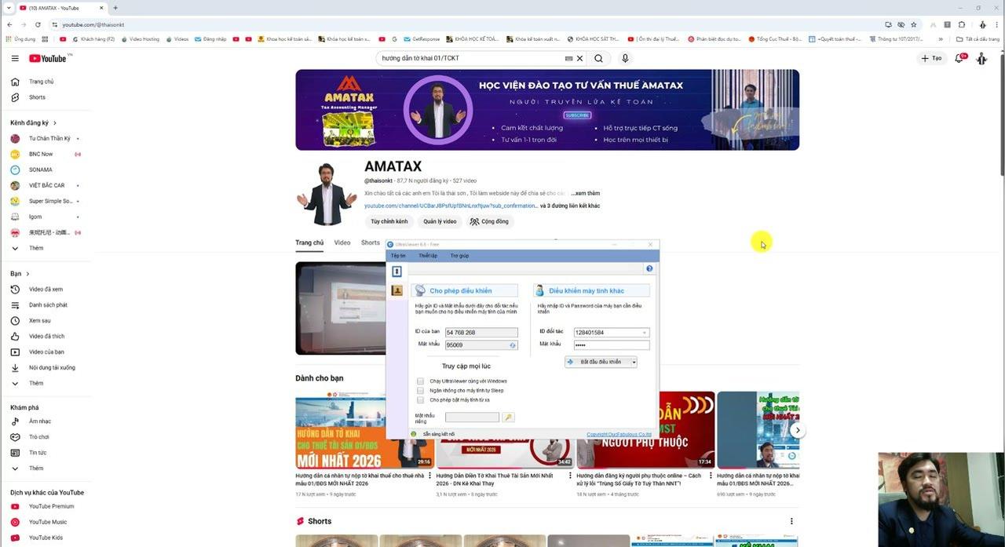Open UltraViewer contacts book sidebar icon
The image size is (1005, 547).
pyautogui.click(x=397, y=290)
